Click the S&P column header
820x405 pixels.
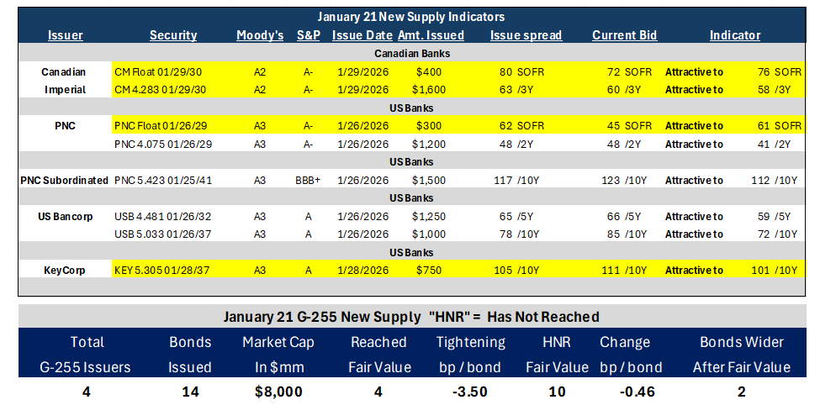pyautogui.click(x=309, y=35)
